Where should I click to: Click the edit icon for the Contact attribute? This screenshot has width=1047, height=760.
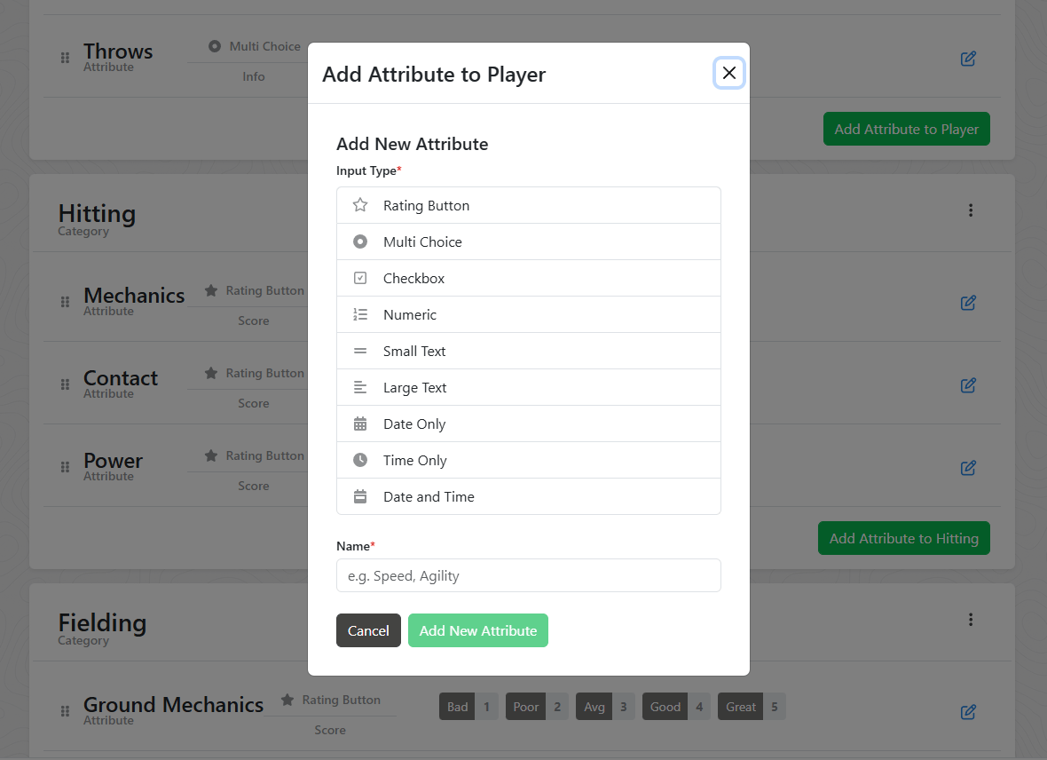[x=968, y=385]
